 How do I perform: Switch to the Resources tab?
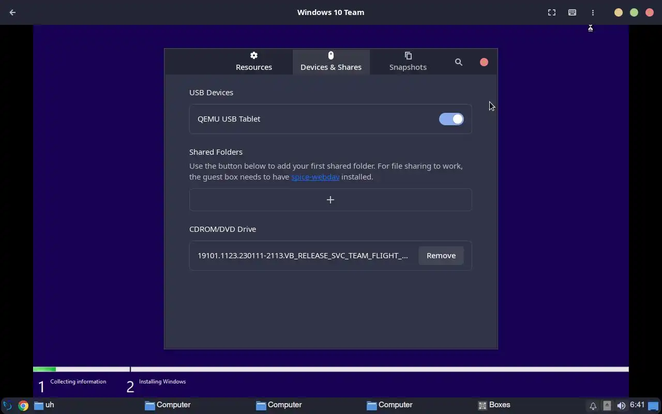coord(254,62)
